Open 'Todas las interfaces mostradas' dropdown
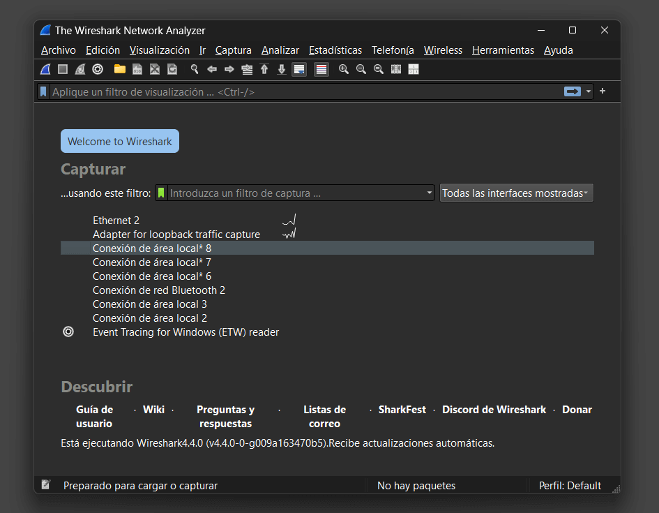Image resolution: width=659 pixels, height=513 pixels. [517, 193]
